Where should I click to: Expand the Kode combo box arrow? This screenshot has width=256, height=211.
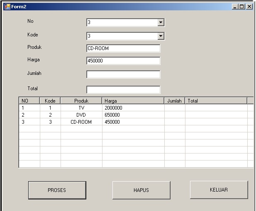(x=161, y=36)
